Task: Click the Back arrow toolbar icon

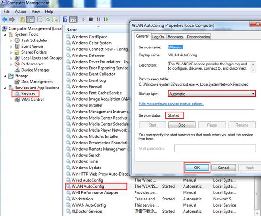Action: click(5, 19)
